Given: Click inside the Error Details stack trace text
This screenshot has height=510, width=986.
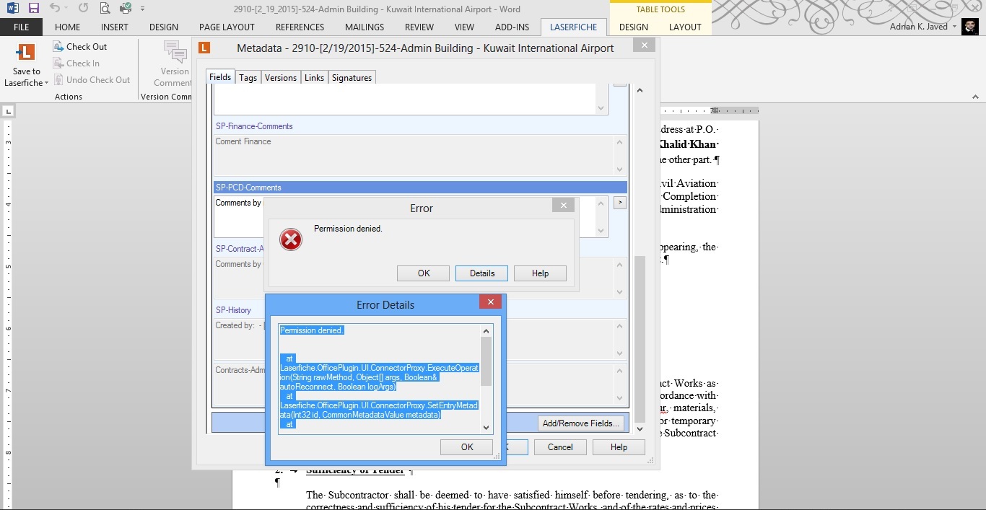Looking at the screenshot, I should (379, 379).
